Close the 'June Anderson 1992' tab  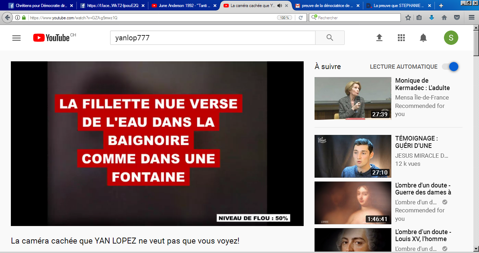[215, 6]
